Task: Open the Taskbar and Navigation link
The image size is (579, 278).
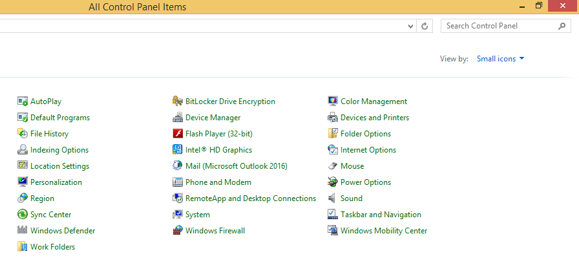Action: (381, 215)
